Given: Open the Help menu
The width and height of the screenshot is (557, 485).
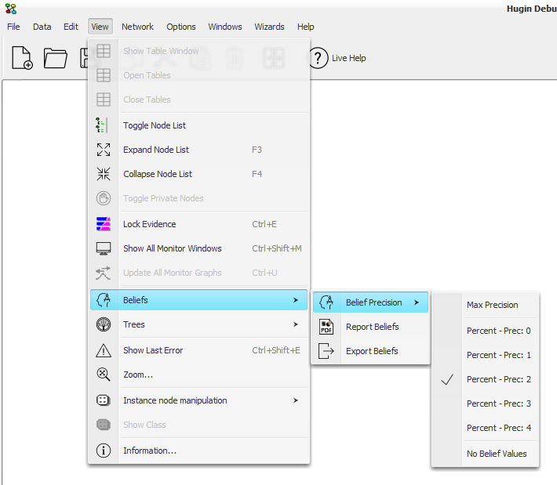Looking at the screenshot, I should point(305,27).
